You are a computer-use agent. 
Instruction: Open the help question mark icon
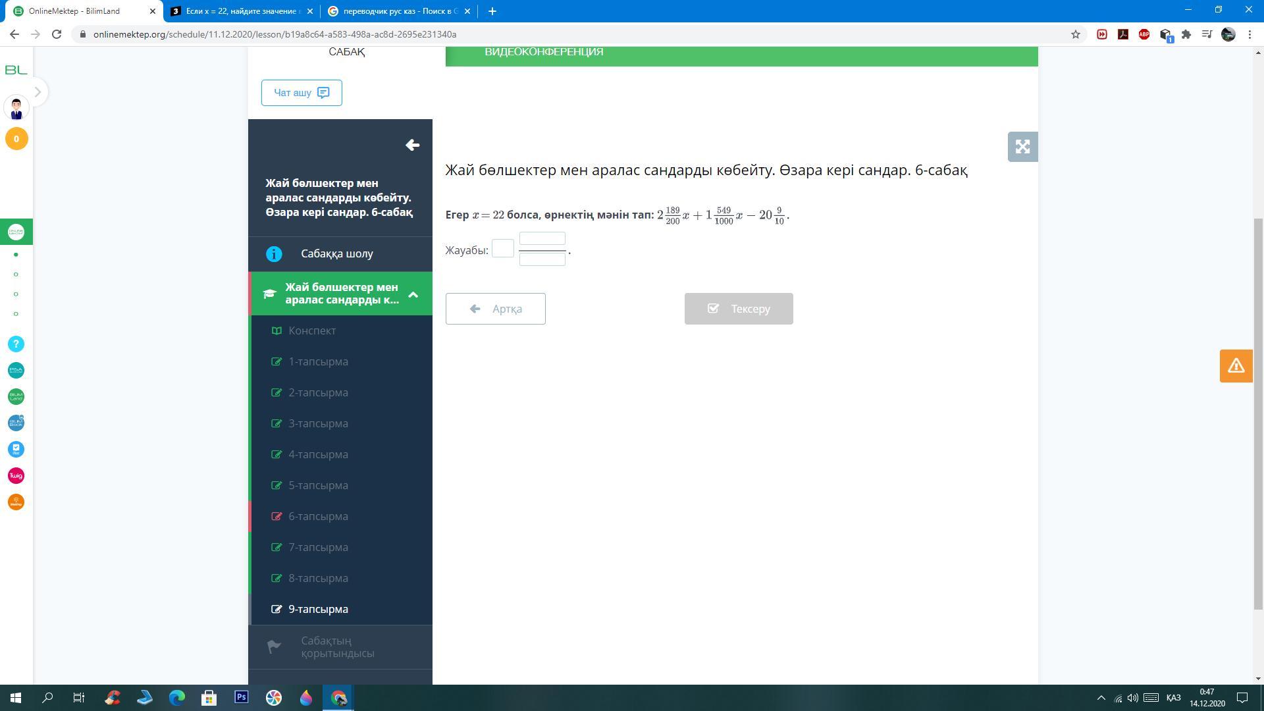[x=16, y=344]
